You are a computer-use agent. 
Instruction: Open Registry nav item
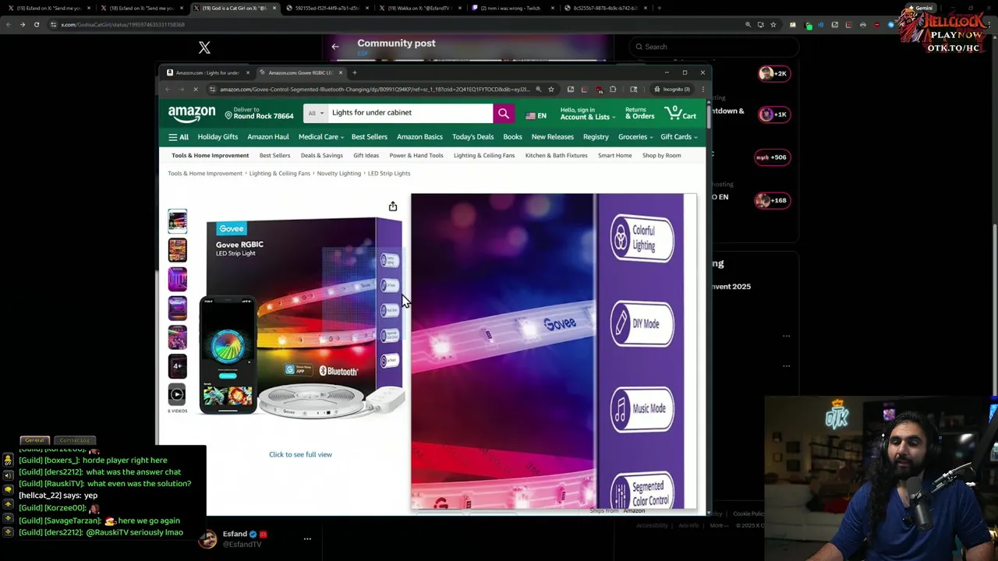coord(596,137)
